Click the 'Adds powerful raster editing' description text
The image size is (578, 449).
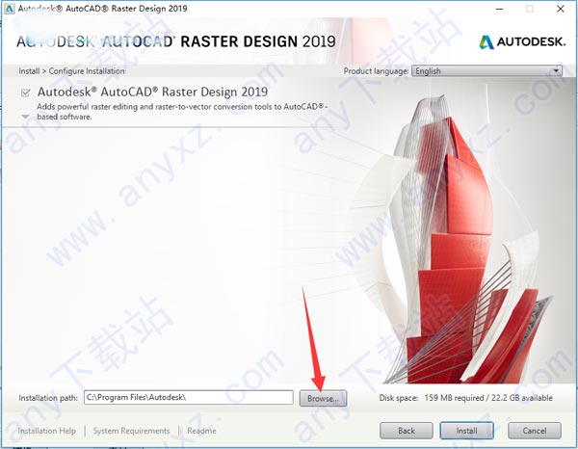tap(182, 112)
